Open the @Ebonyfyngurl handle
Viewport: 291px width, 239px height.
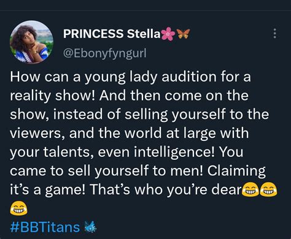pos(105,53)
